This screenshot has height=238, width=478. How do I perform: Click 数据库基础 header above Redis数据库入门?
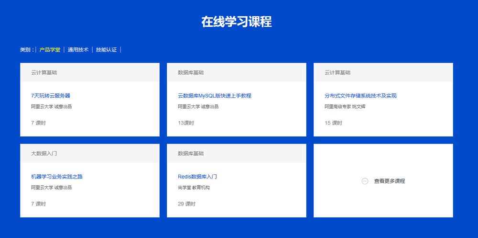pyautogui.click(x=191, y=153)
